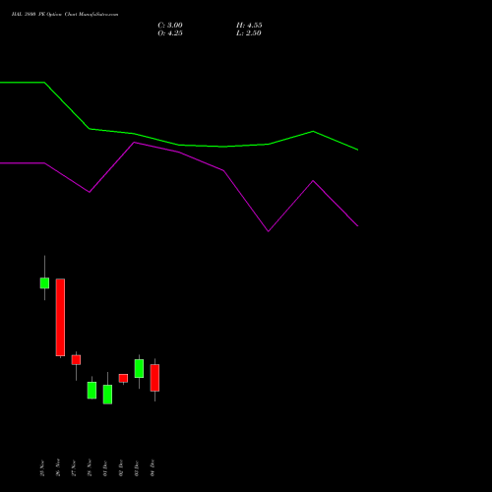Image resolution: width=492 pixels, height=492 pixels.
Task: Click the '02 Dec' date axis label
Action: point(121,468)
